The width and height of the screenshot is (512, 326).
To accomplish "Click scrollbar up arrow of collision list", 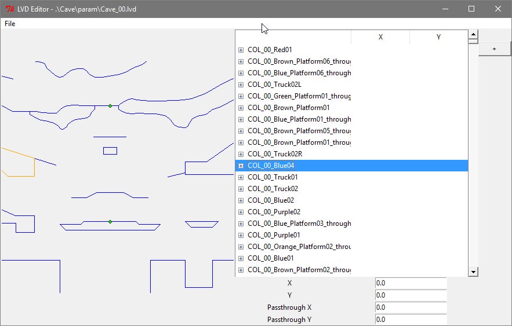I will pyautogui.click(x=473, y=34).
